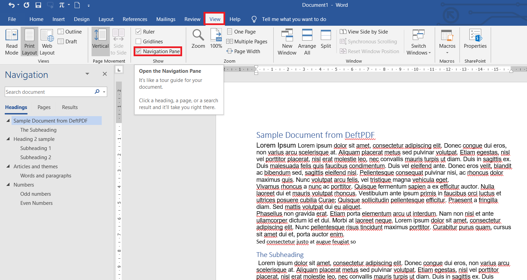
Task: Jump to Odd numbers heading
Action: coord(36,194)
